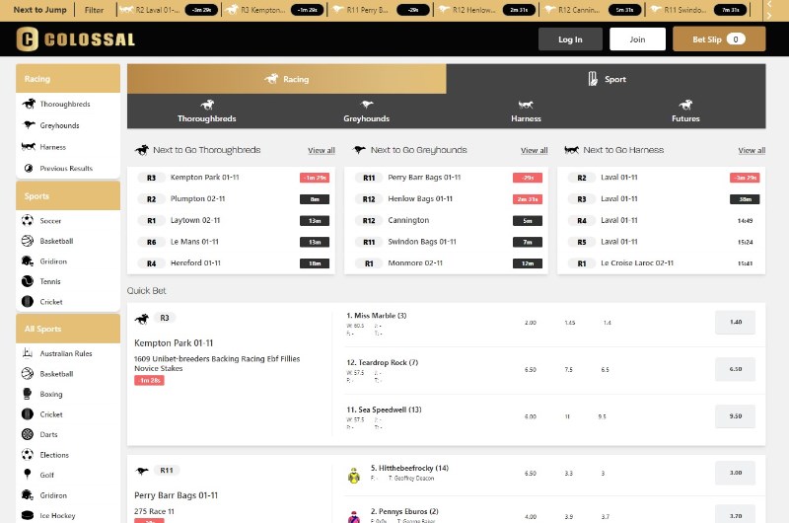789x523 pixels.
Task: Open the Filter option in Next to Jump bar
Action: (94, 10)
